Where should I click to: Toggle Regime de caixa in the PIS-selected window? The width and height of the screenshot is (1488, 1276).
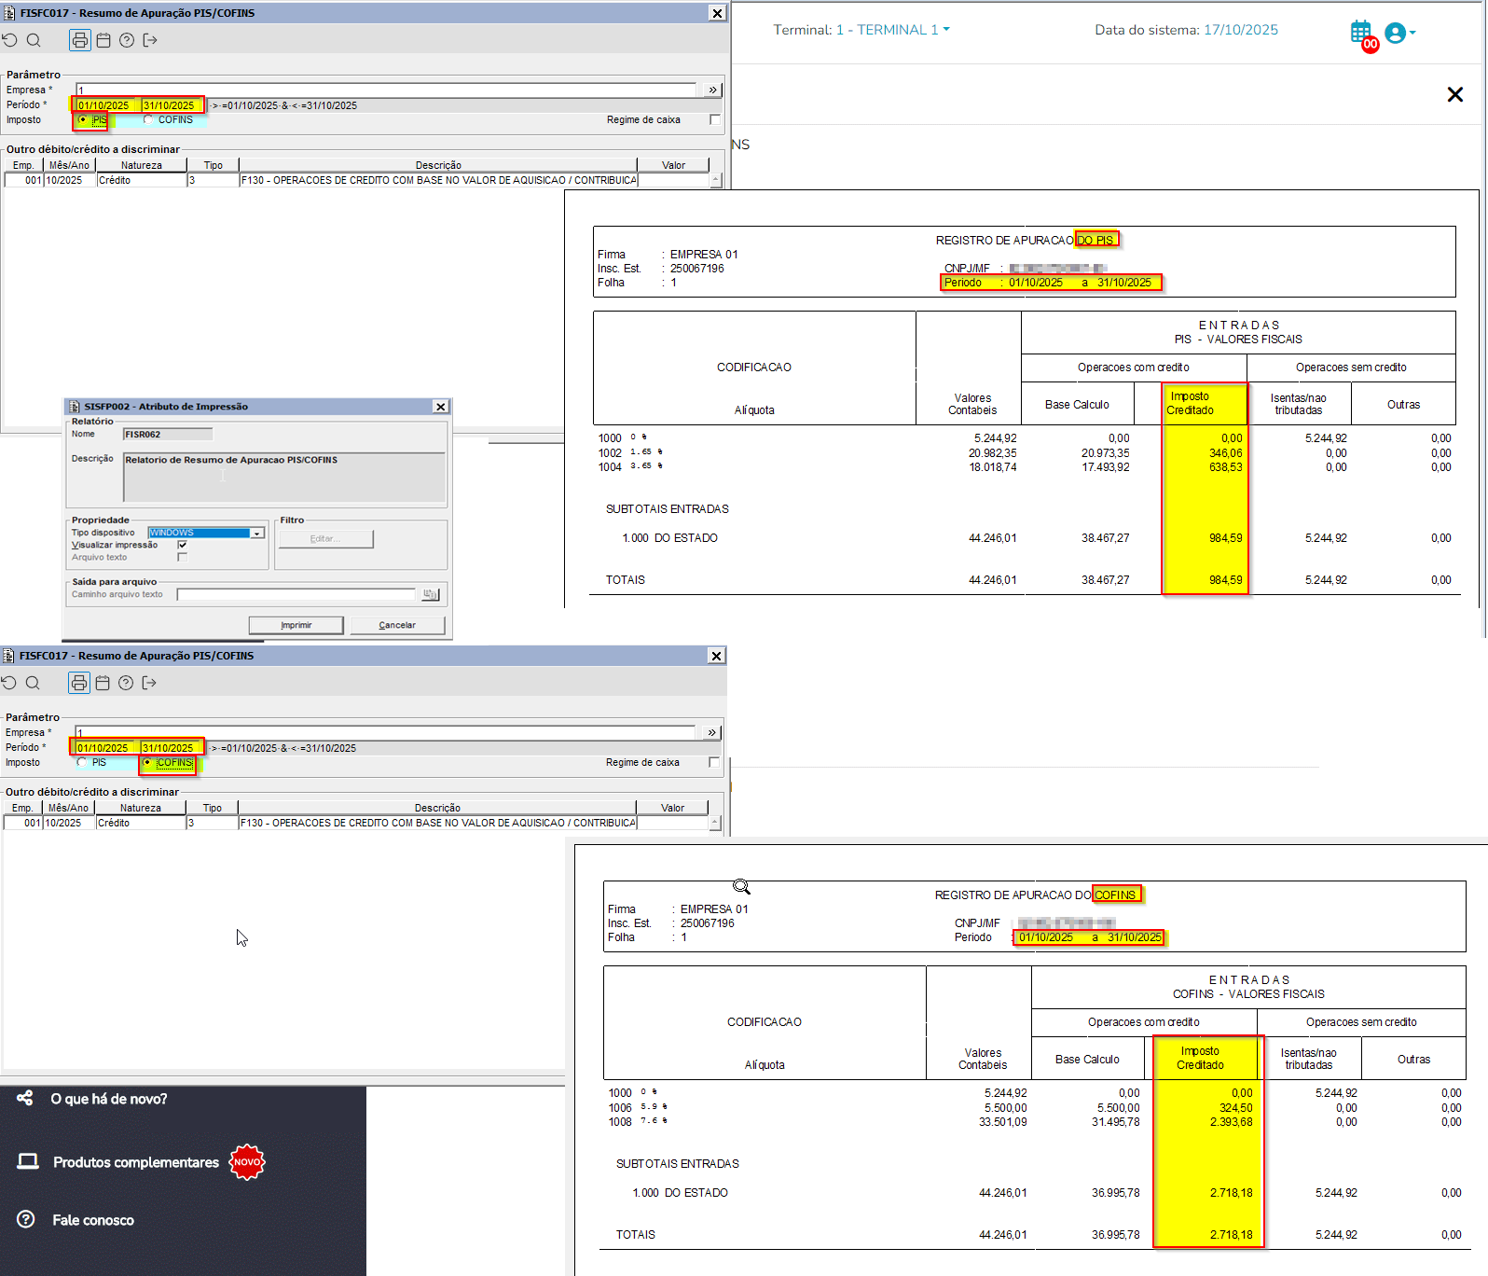(715, 119)
